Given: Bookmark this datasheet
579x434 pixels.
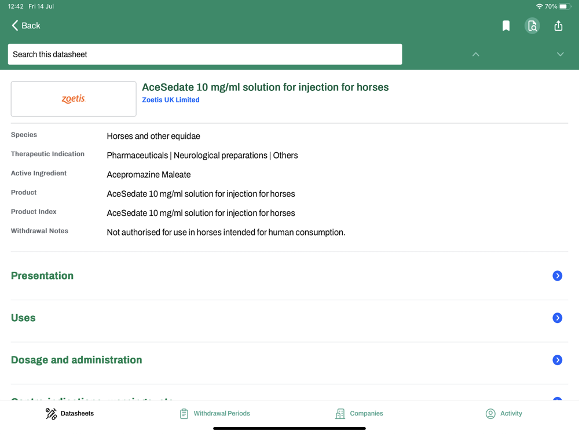Looking at the screenshot, I should click(506, 26).
